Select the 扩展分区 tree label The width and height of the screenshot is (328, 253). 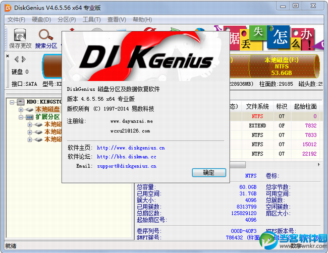(48, 117)
